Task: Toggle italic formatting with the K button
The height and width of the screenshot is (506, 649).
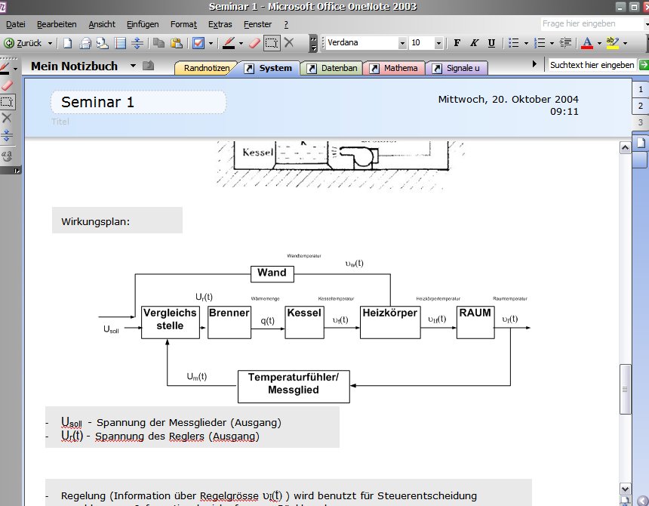Action: click(x=475, y=43)
